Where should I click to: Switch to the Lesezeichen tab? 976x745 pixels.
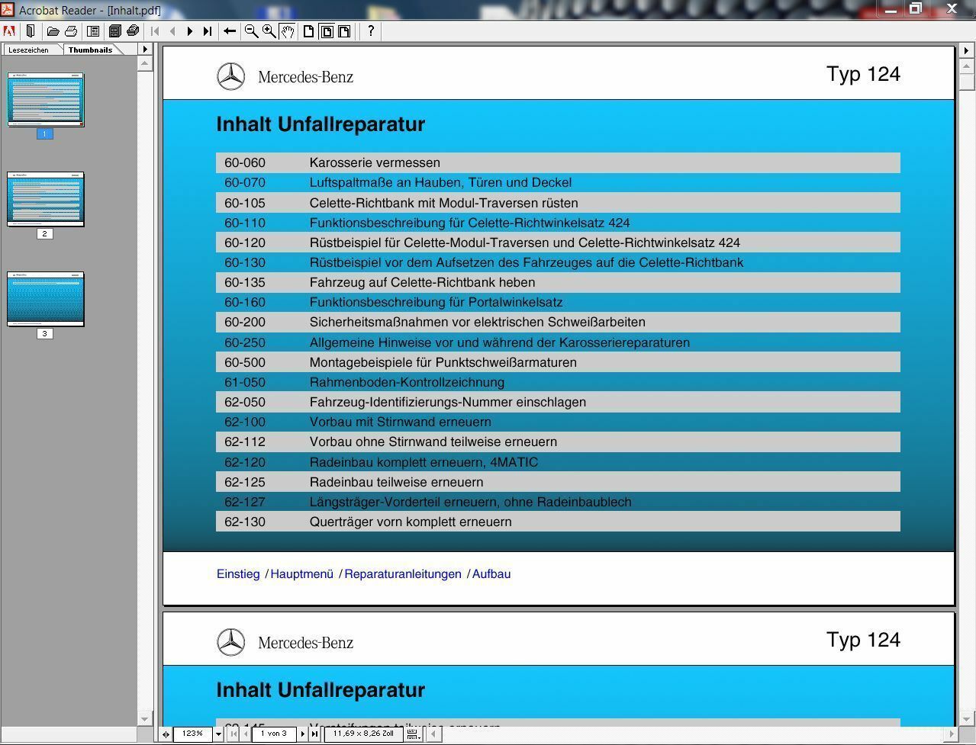(29, 50)
